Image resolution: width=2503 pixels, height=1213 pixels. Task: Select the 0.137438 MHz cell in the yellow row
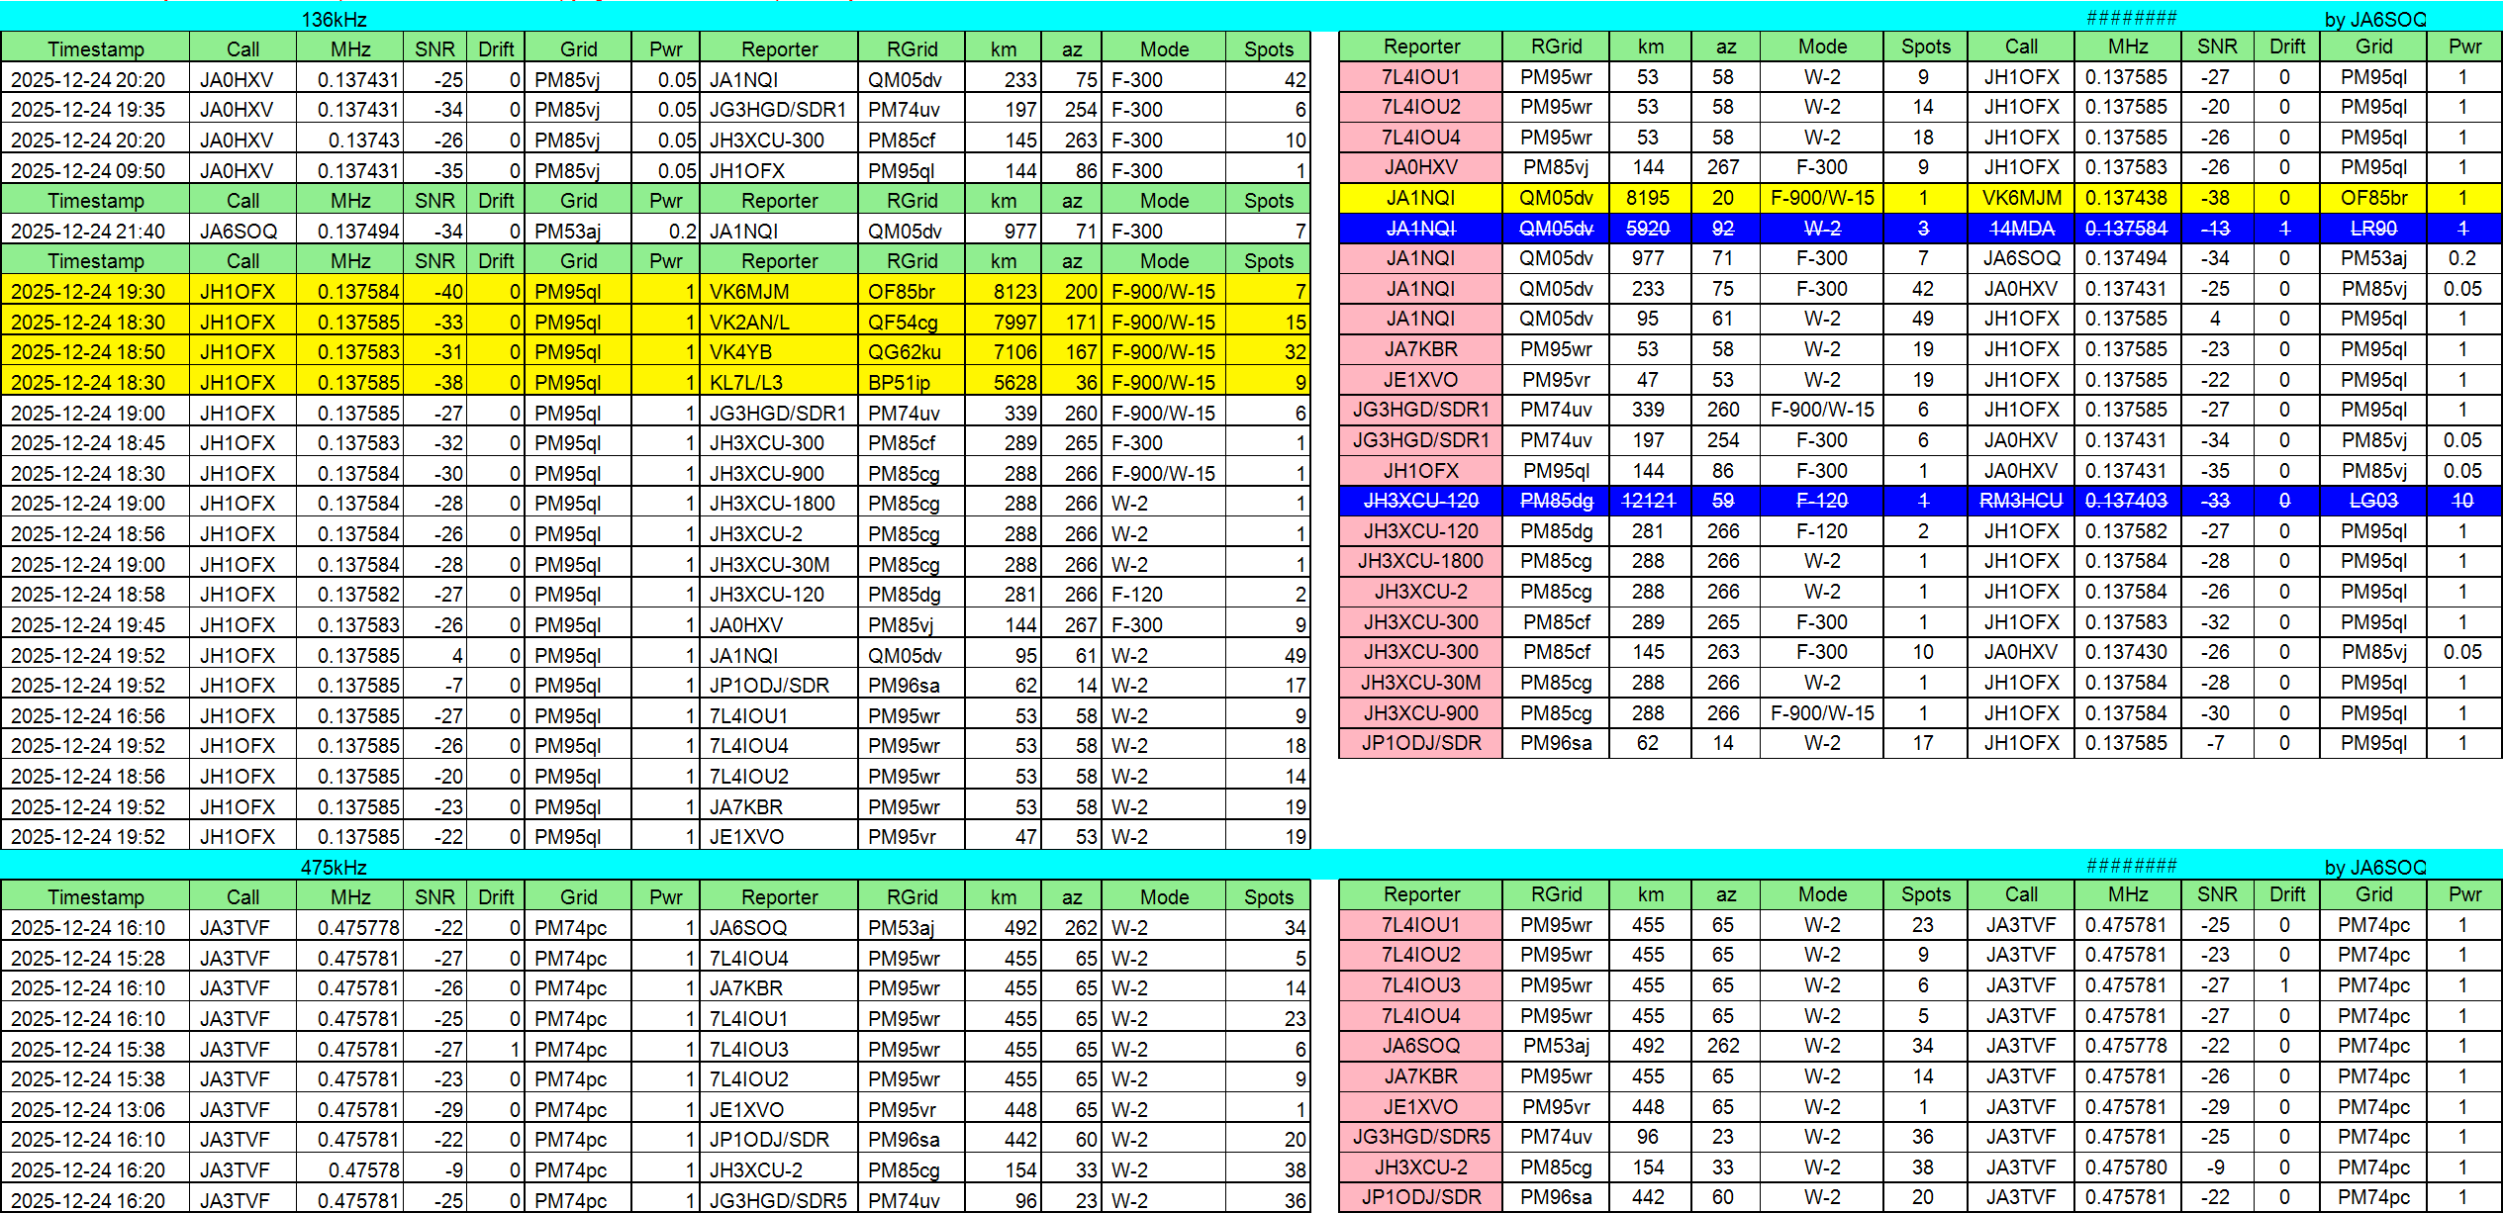tap(2126, 198)
